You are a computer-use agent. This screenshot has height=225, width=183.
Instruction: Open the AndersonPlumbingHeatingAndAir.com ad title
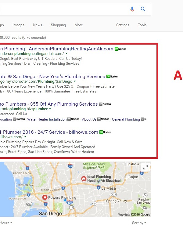[x=57, y=49]
